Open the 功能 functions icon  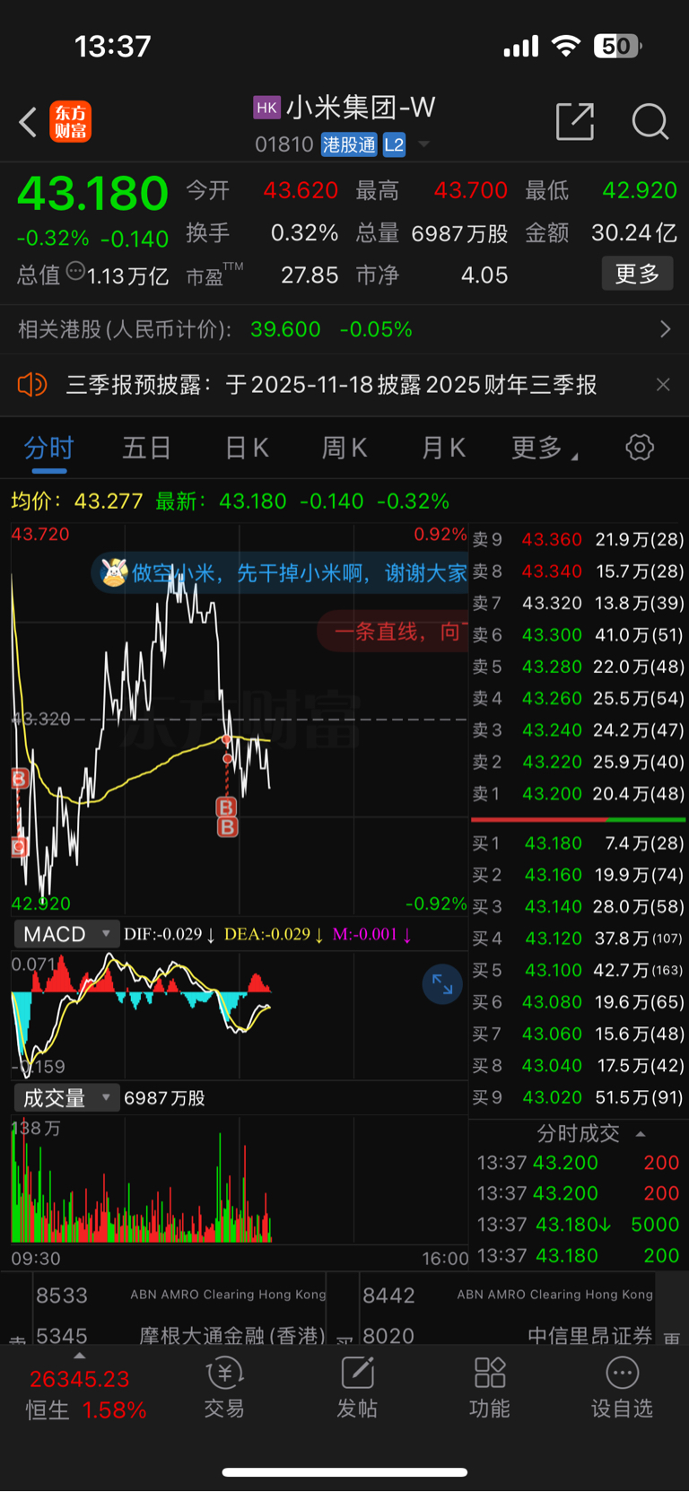[490, 1387]
